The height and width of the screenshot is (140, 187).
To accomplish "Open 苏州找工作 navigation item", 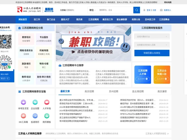I will [150, 19].
